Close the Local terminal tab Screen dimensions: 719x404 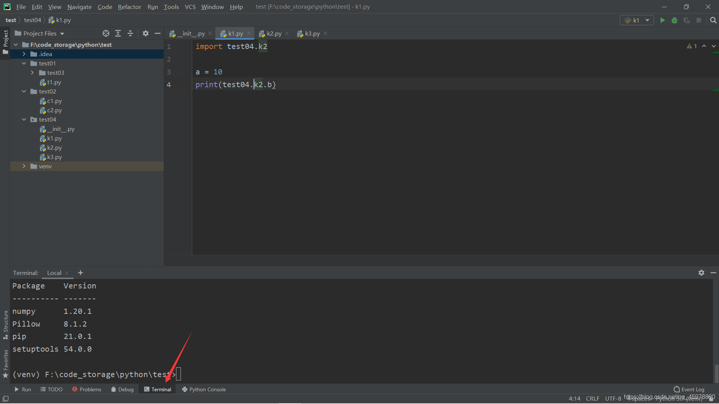tap(67, 273)
